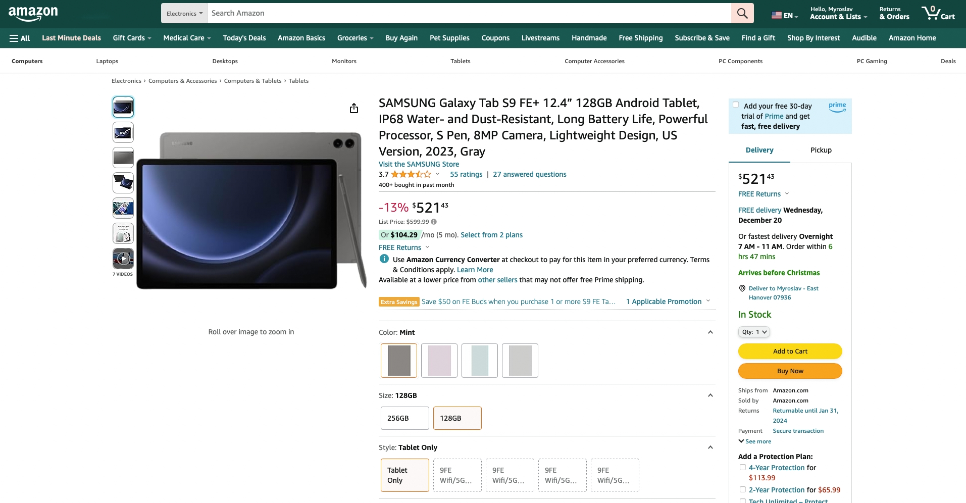Open the All hamburger menu
This screenshot has height=503, width=966.
point(20,38)
